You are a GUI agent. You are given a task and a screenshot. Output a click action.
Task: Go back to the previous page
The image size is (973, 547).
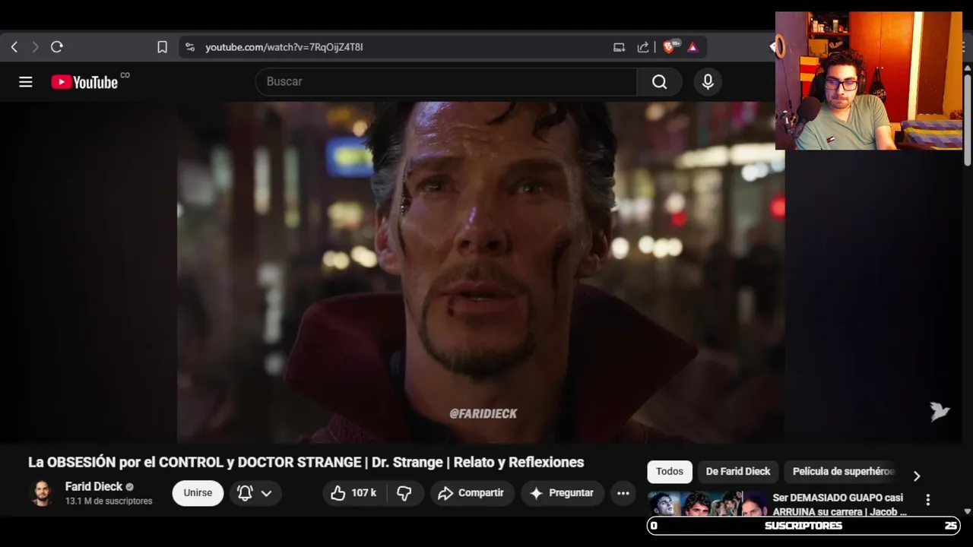tap(14, 47)
